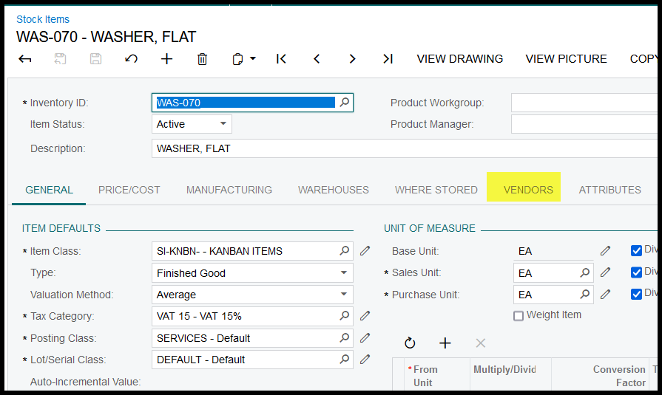662x395 pixels.
Task: Click the back arrow in the toolbar
Action: point(25,59)
